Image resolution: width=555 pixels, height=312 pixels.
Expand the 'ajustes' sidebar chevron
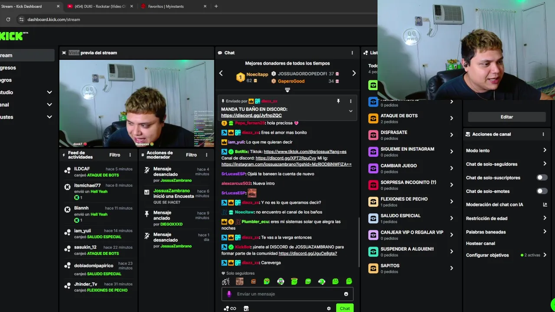[x=49, y=117]
